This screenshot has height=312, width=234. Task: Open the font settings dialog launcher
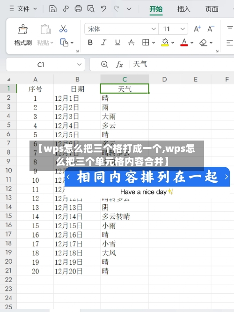pyautogui.click(x=217, y=51)
